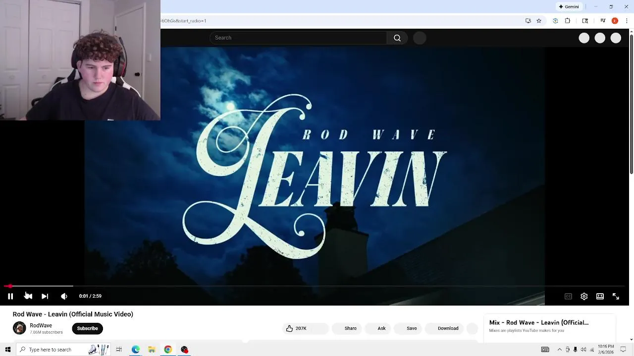
Task: Open the Chrome extensions puzzle icon
Action: 568,21
